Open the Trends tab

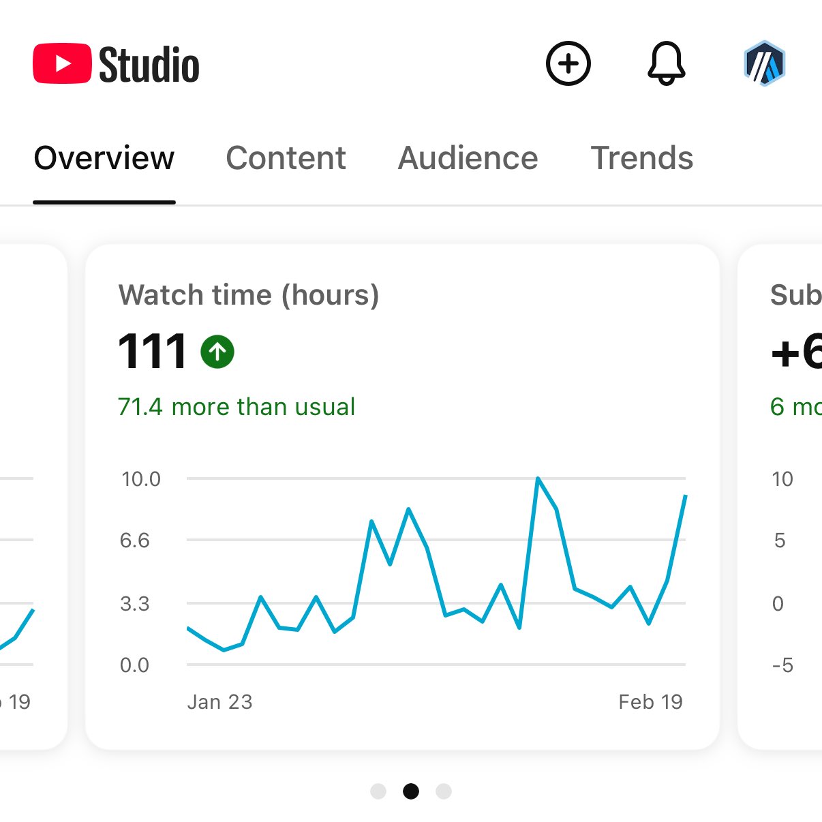tap(641, 158)
